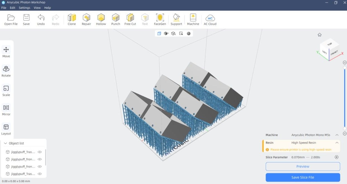Open the View menu
Image resolution: width=347 pixels, height=184 pixels.
click(37, 8)
